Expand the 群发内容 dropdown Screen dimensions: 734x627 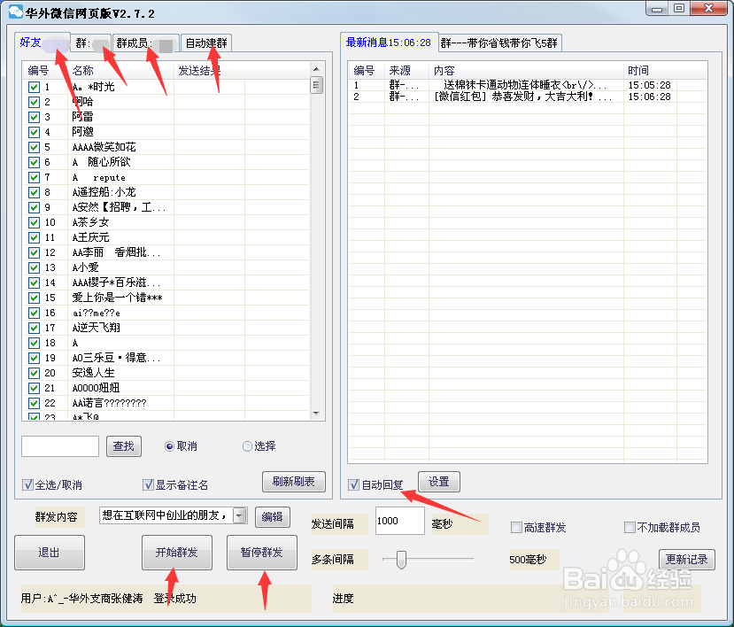pos(240,515)
